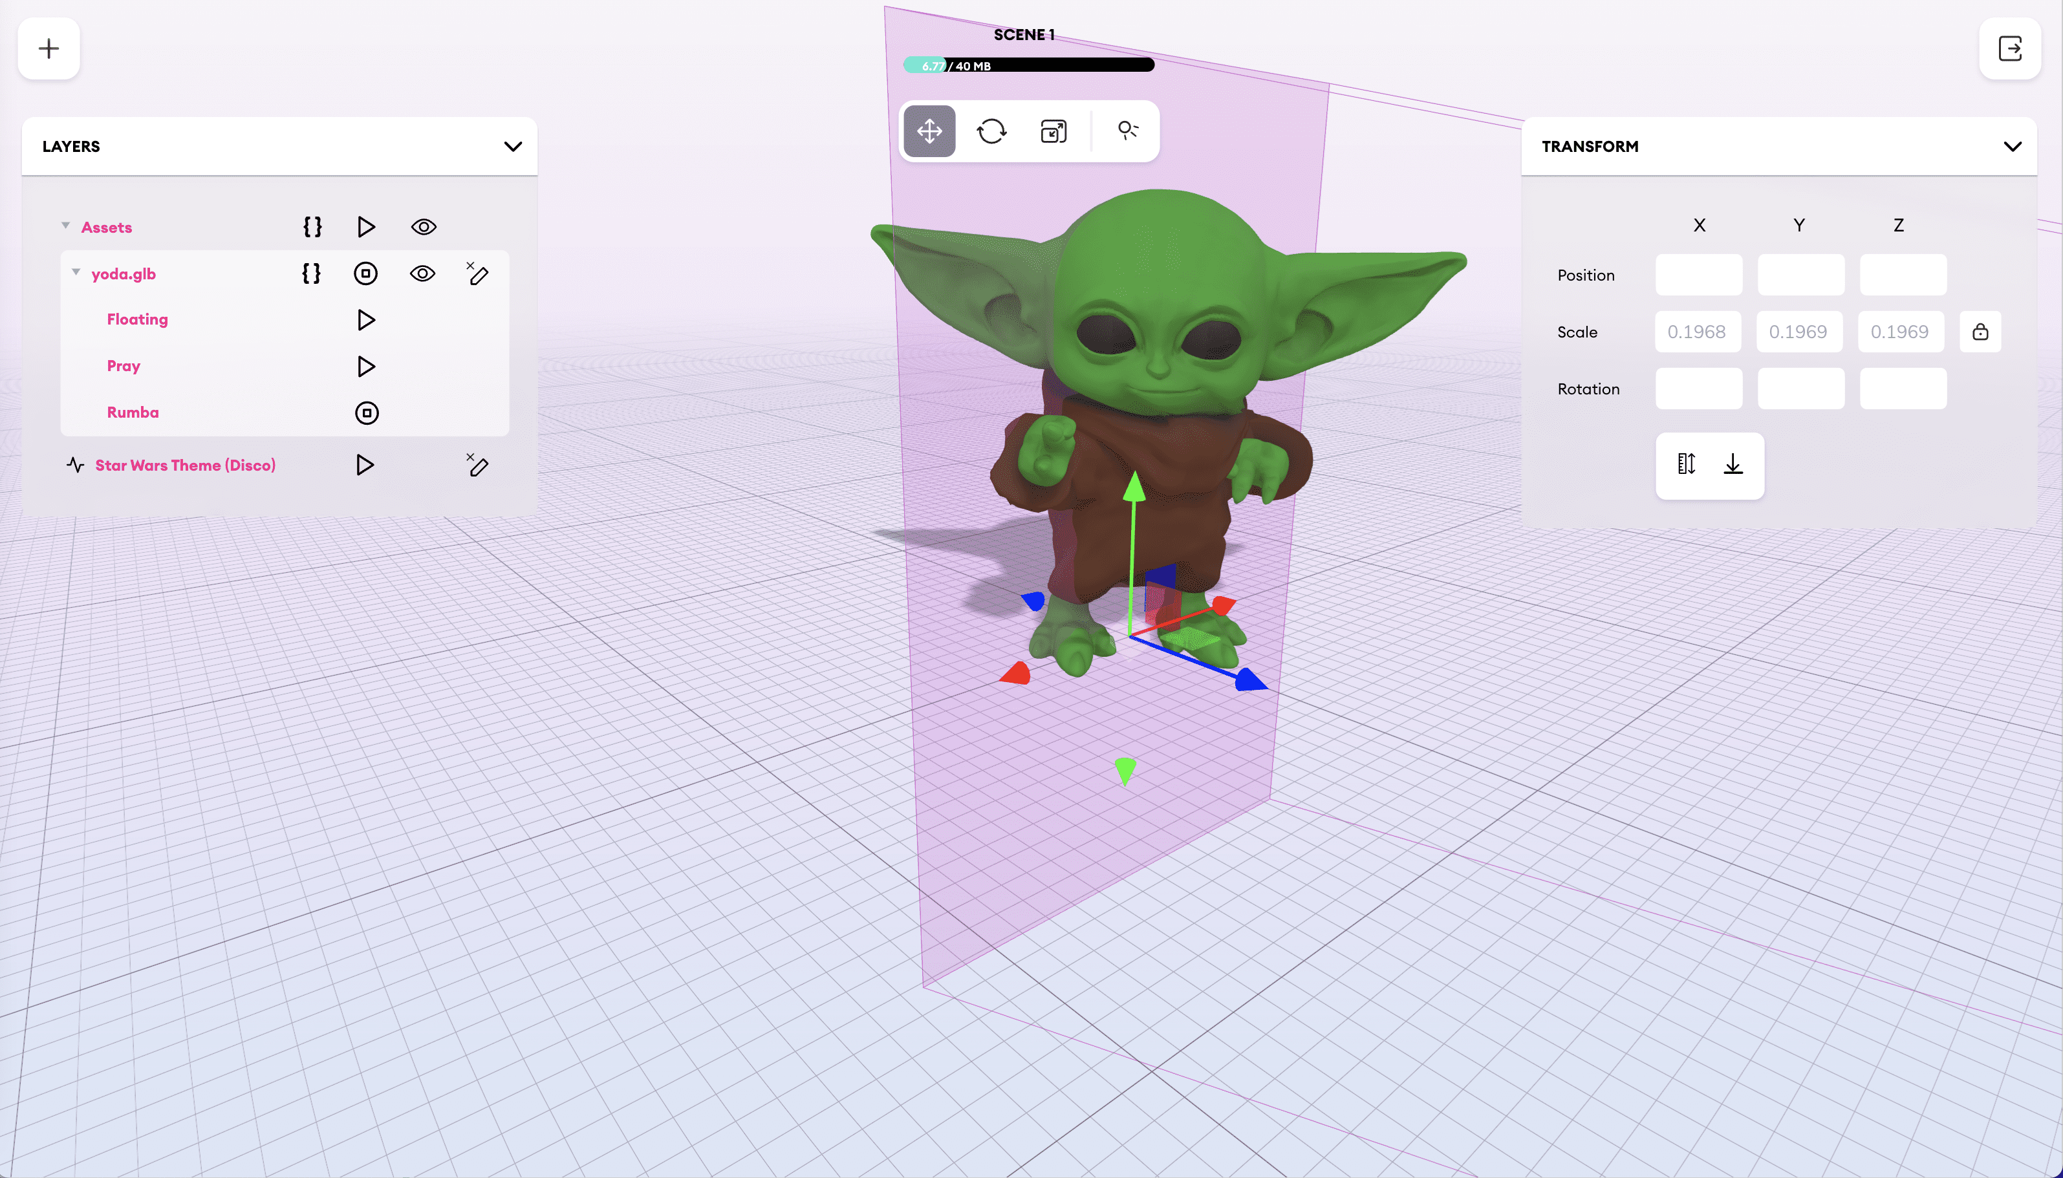Toggle Assets visibility eye
2063x1178 pixels.
point(423,226)
